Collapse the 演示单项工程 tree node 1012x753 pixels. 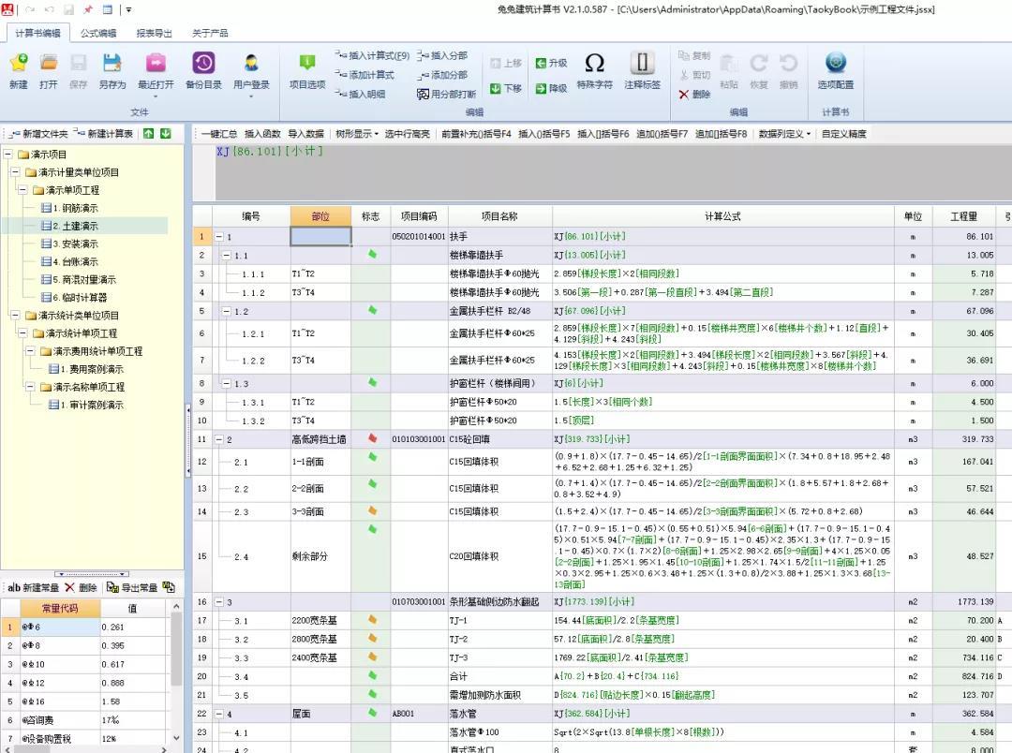[21, 190]
